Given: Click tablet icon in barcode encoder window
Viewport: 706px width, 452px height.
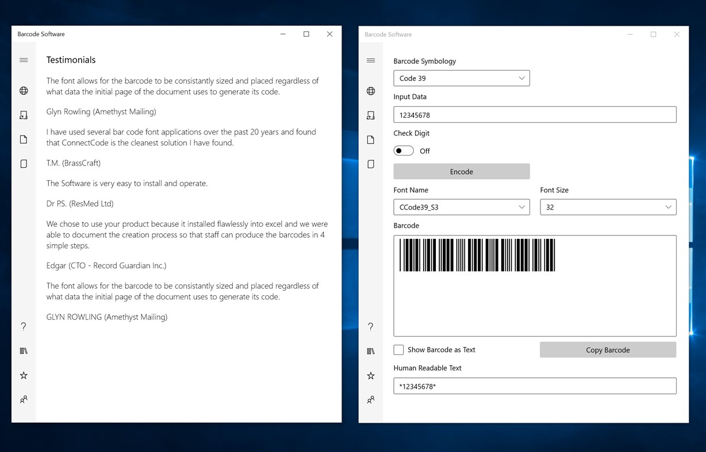Looking at the screenshot, I should point(371,164).
